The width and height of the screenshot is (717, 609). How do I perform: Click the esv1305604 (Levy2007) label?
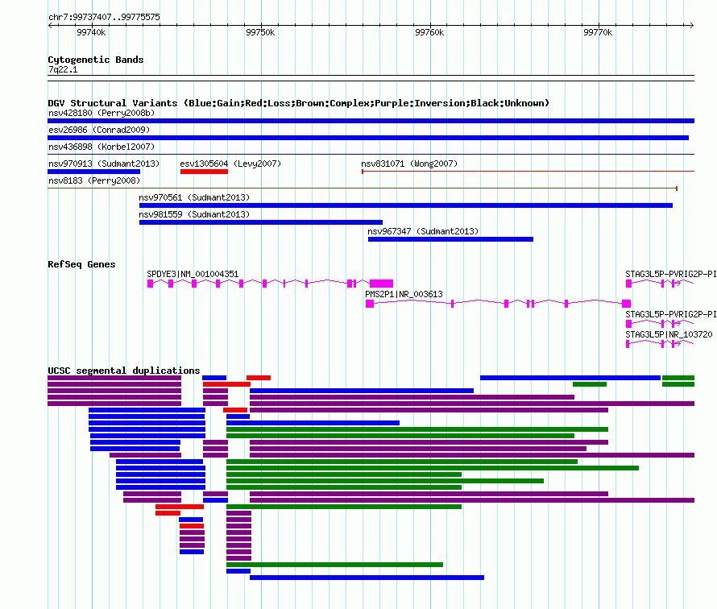pos(230,164)
